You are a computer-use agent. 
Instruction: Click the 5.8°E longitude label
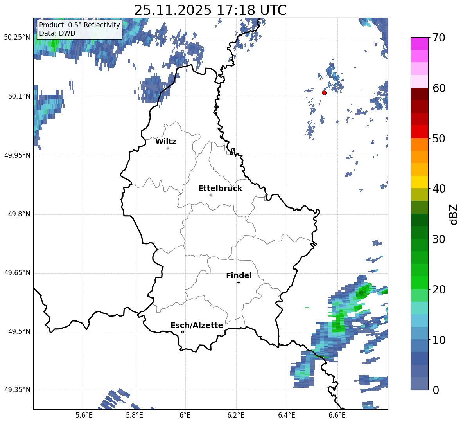(x=135, y=415)
